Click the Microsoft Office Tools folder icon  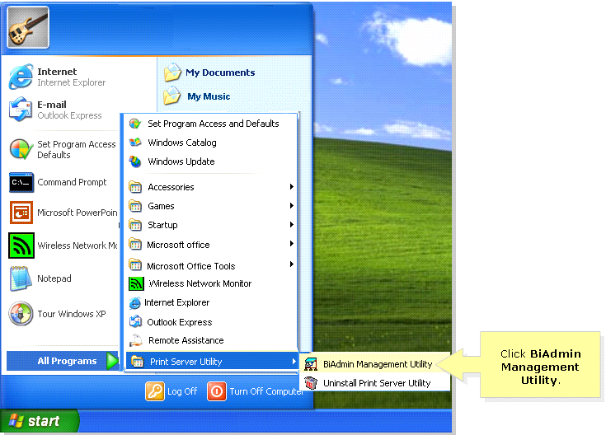point(135,265)
